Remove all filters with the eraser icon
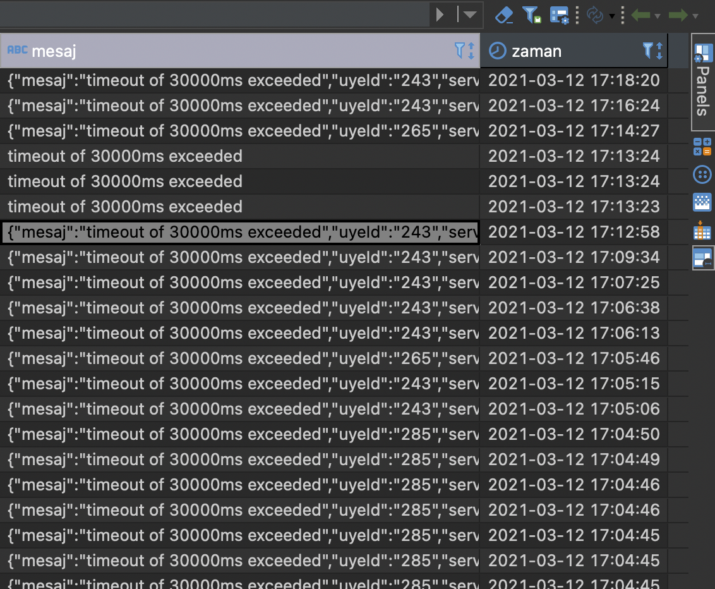The image size is (715, 589). click(503, 15)
